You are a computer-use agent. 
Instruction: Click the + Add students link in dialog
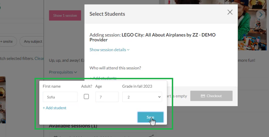coord(103,78)
